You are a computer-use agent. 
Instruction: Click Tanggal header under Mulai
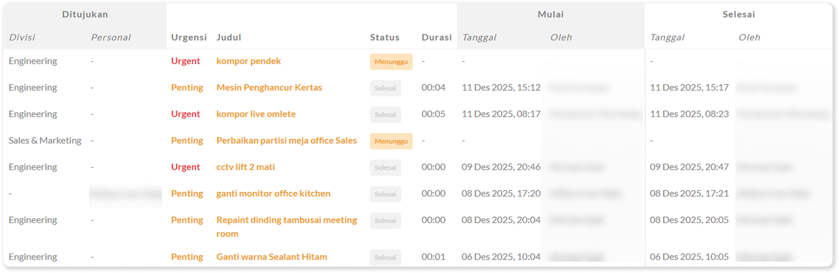click(x=479, y=38)
